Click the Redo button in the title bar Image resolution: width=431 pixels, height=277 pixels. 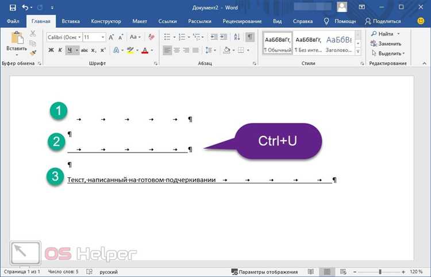coord(40,7)
